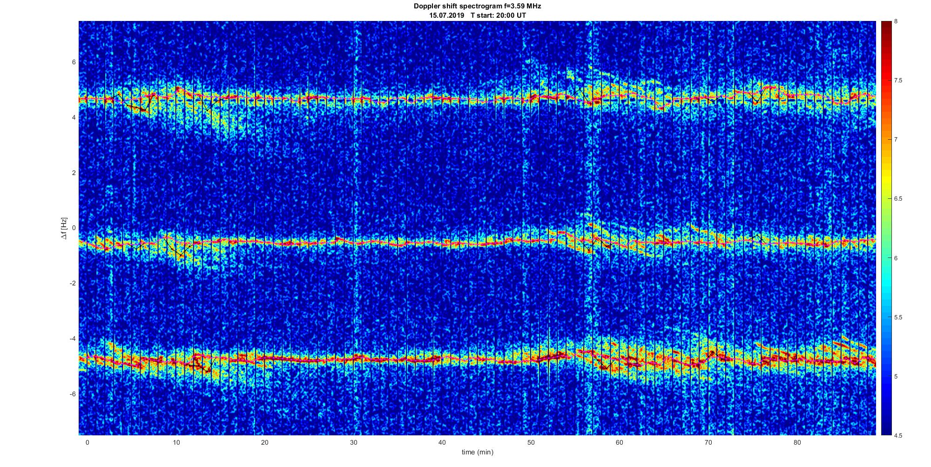Click the y-axis tick label '-4'
This screenshot has width=931, height=467.
(x=73, y=339)
